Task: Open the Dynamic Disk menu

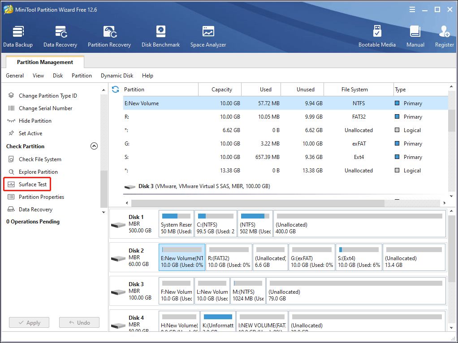Action: 117,76
